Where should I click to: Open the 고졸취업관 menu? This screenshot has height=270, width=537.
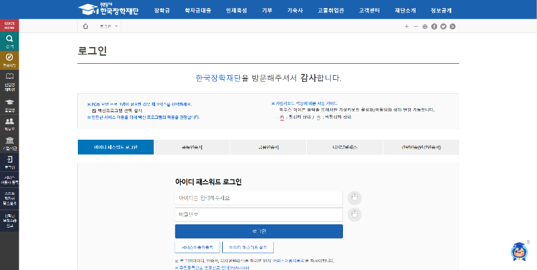331,10
